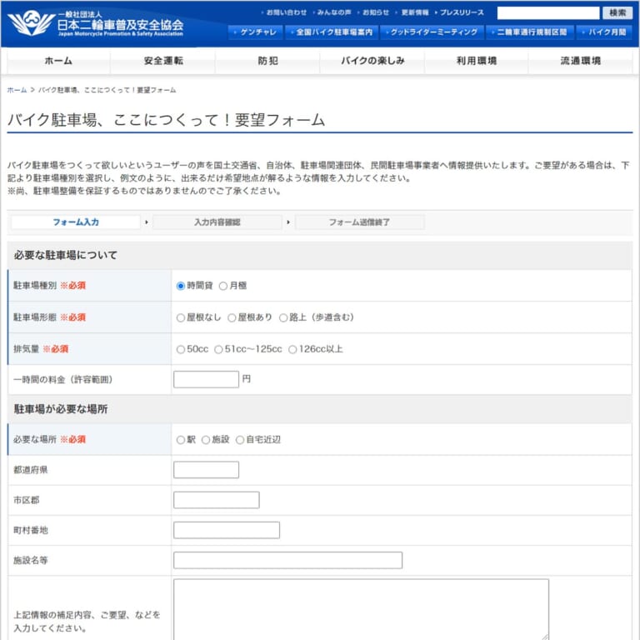Select 施設 location radio
This screenshot has height=640, width=640.
[x=206, y=440]
